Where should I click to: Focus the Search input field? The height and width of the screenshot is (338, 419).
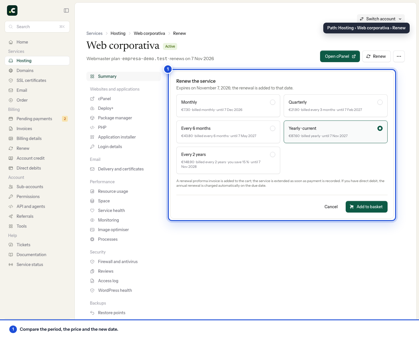[x=37, y=27]
